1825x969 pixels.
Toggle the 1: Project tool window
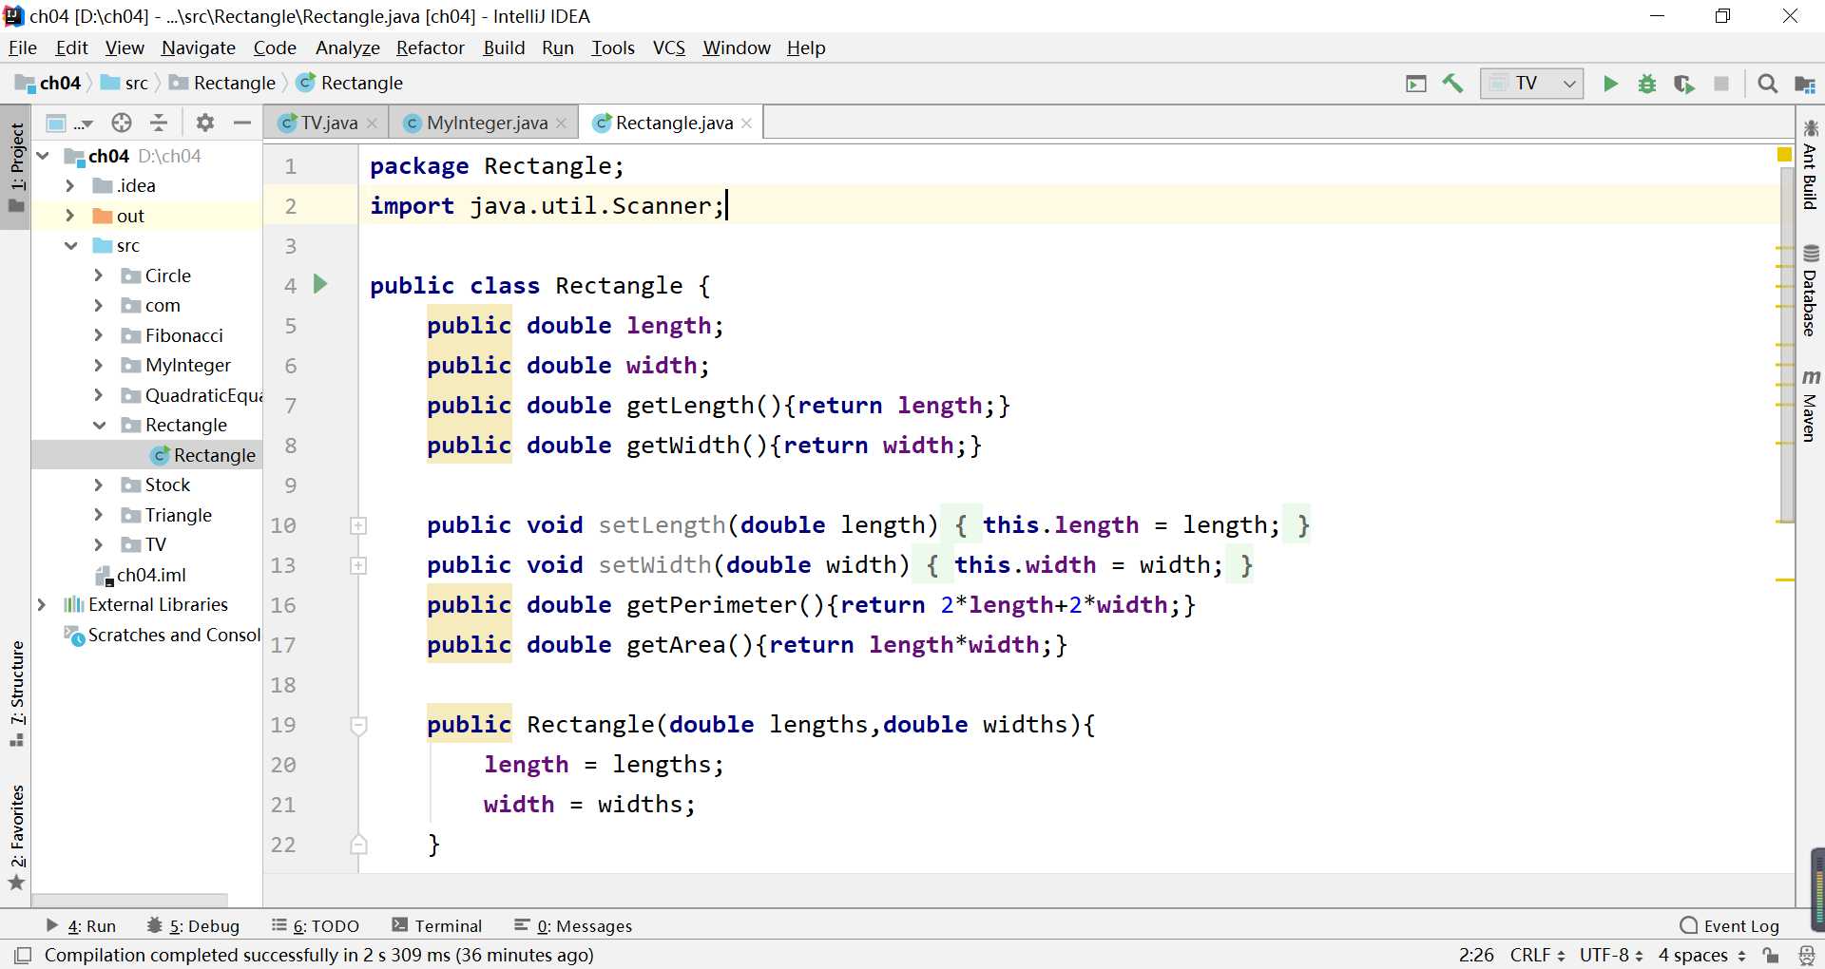point(16,168)
